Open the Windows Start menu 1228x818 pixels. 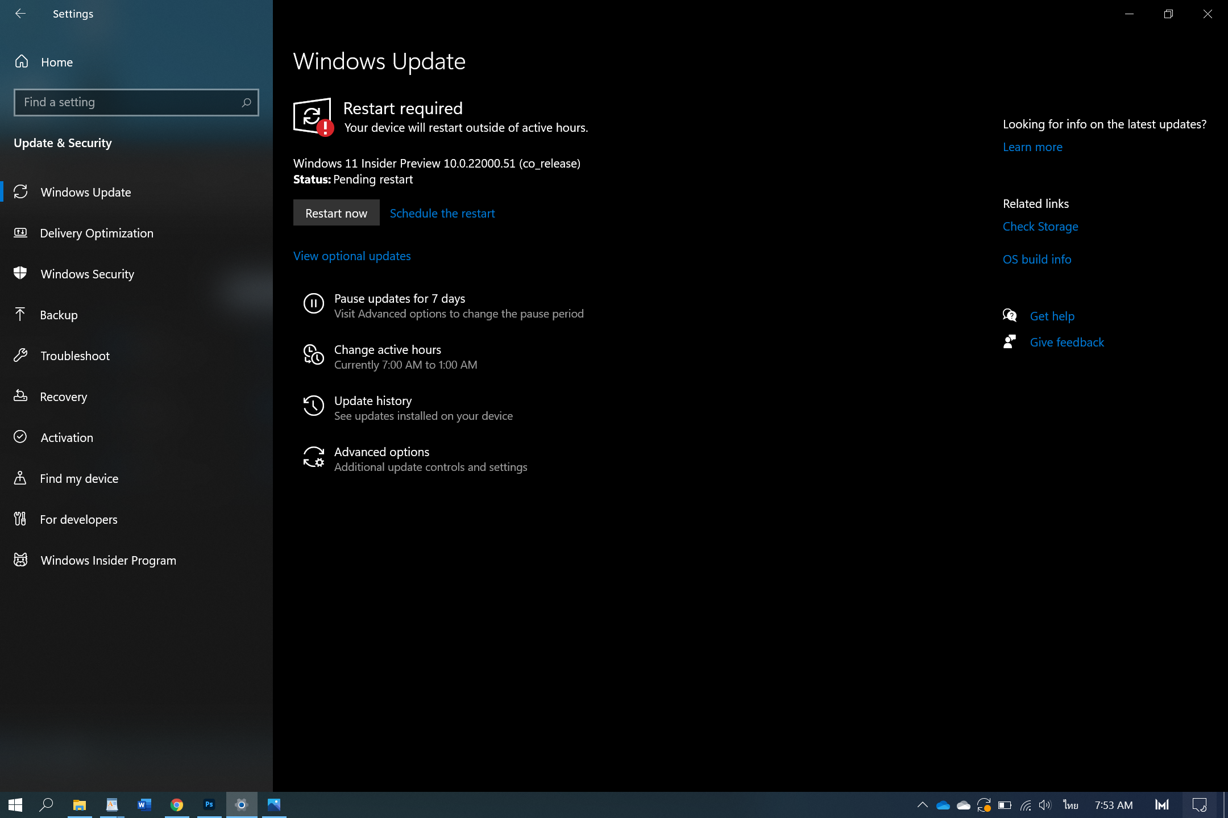click(15, 805)
